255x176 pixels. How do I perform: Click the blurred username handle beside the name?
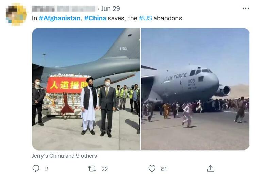click(76, 8)
